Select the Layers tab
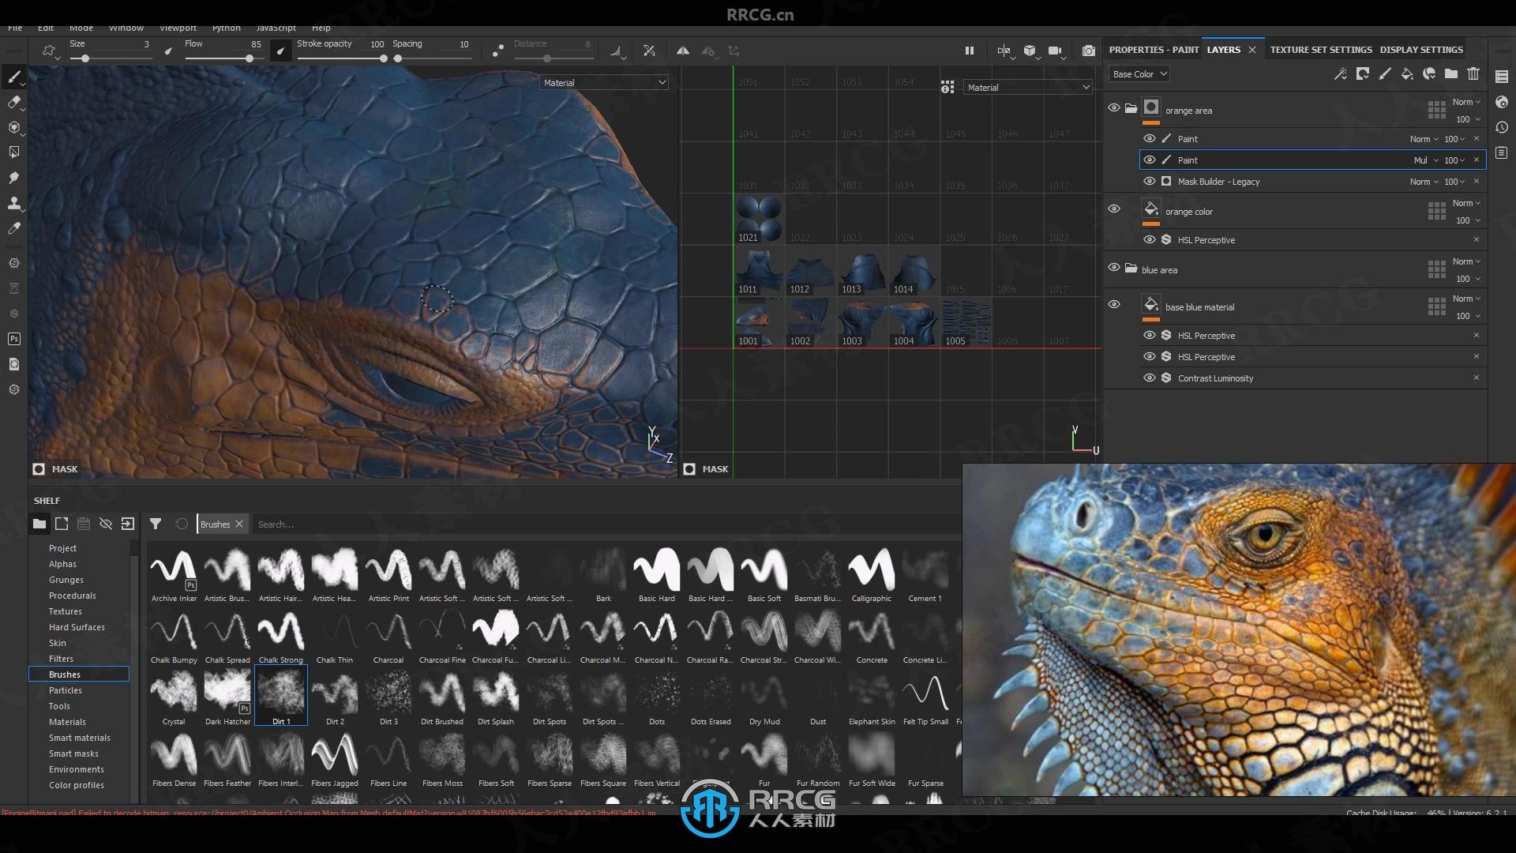Screen dimensions: 1516x853 [1224, 50]
